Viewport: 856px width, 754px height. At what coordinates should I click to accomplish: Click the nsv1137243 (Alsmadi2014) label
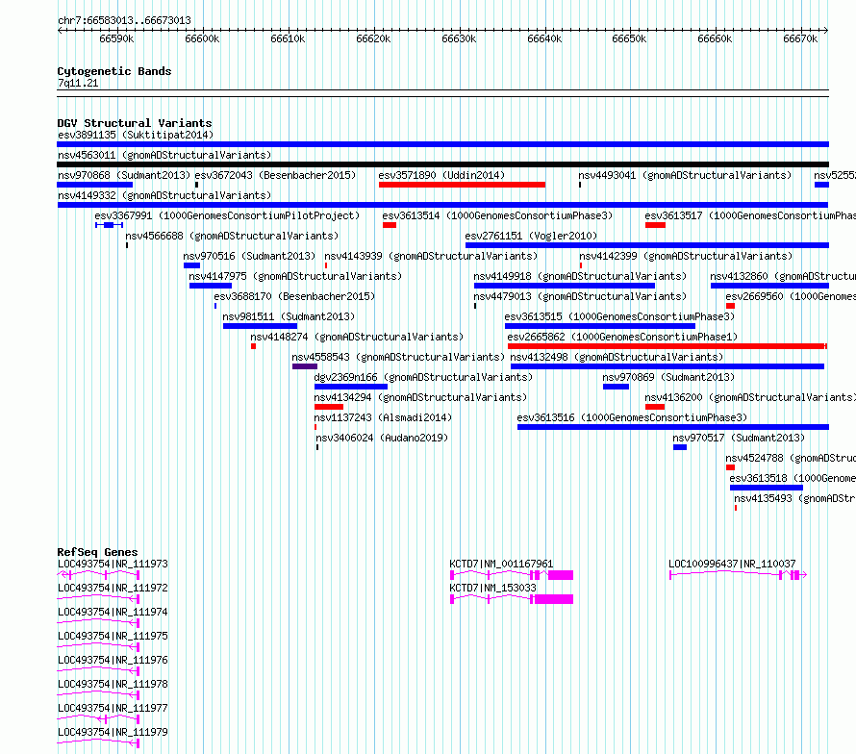(x=383, y=417)
